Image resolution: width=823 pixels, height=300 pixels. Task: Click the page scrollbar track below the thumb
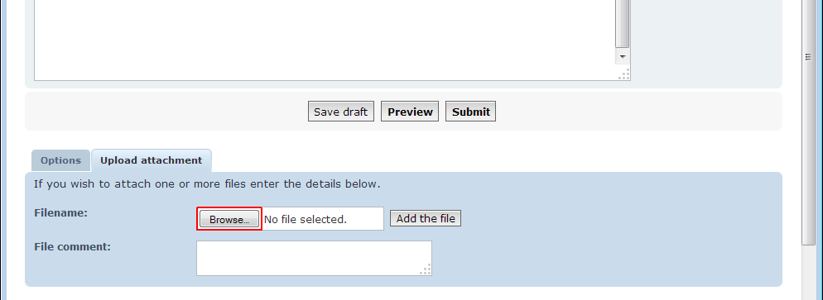[x=808, y=272]
